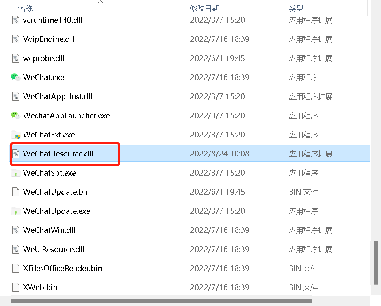Viewport: 381px width, 306px height.
Task: Click vcruntime140.dll date 2022/3/7 15:20
Action: [217, 20]
